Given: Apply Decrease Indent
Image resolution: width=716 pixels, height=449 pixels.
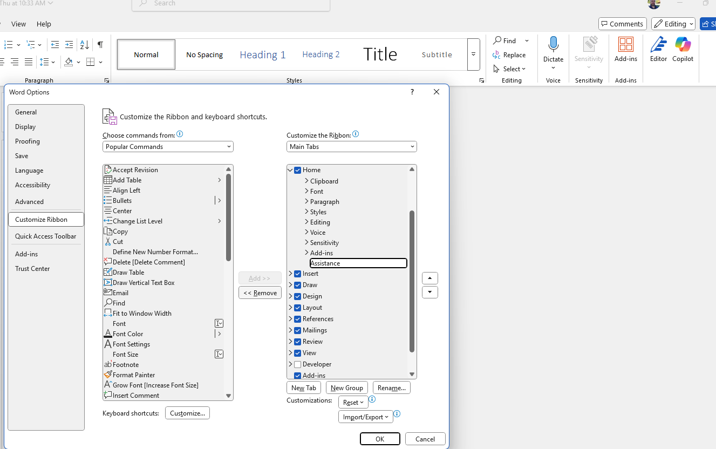Looking at the screenshot, I should click(54, 45).
